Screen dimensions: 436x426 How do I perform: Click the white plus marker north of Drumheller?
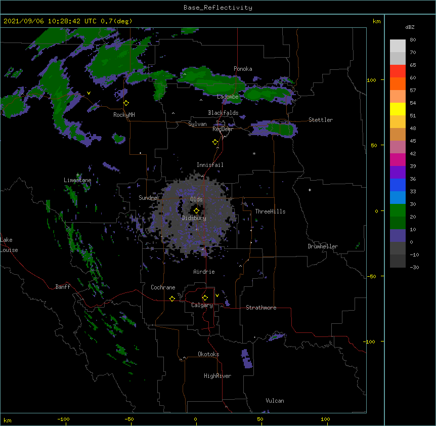coord(310,190)
